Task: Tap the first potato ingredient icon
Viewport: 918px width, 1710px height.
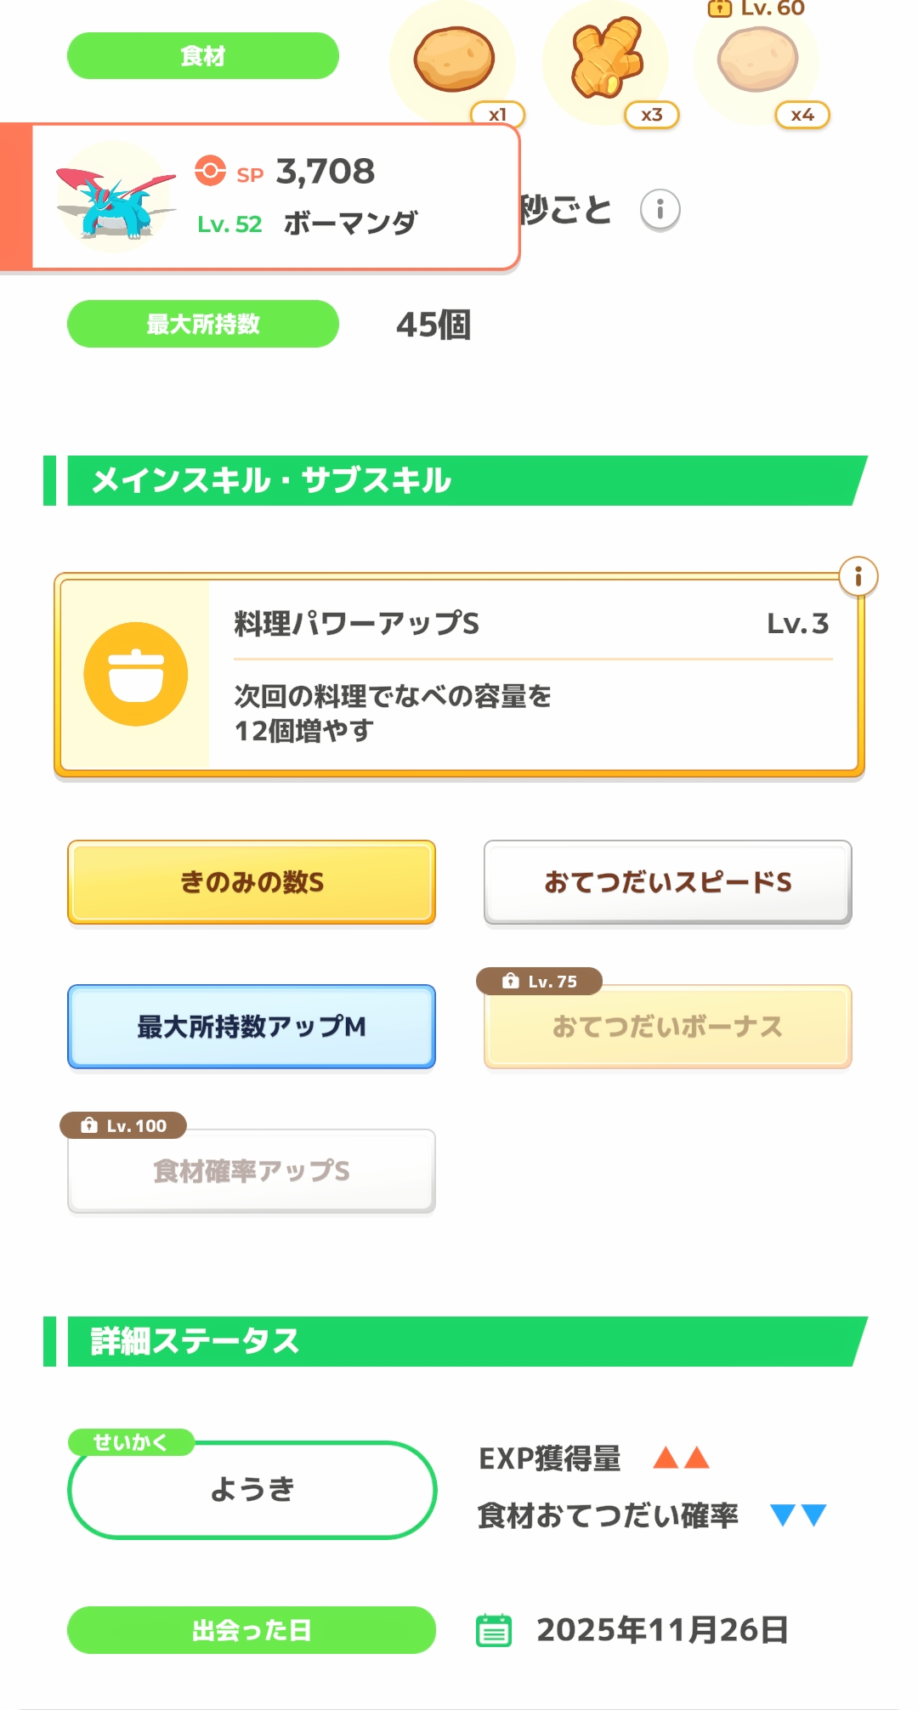Action: [454, 59]
